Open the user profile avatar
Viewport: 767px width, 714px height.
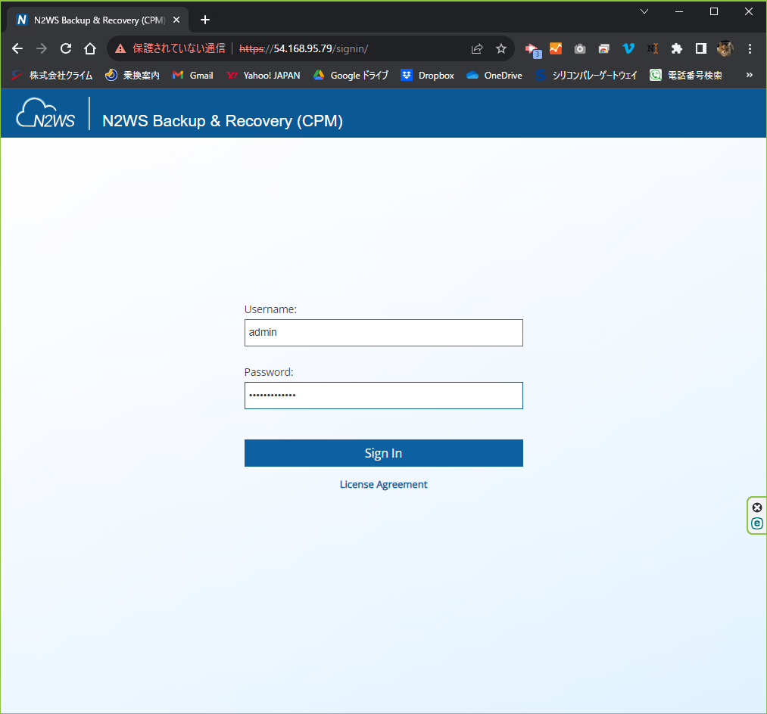click(725, 48)
